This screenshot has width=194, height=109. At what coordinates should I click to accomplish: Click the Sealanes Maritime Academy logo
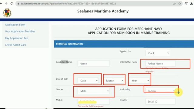pos(7,13)
